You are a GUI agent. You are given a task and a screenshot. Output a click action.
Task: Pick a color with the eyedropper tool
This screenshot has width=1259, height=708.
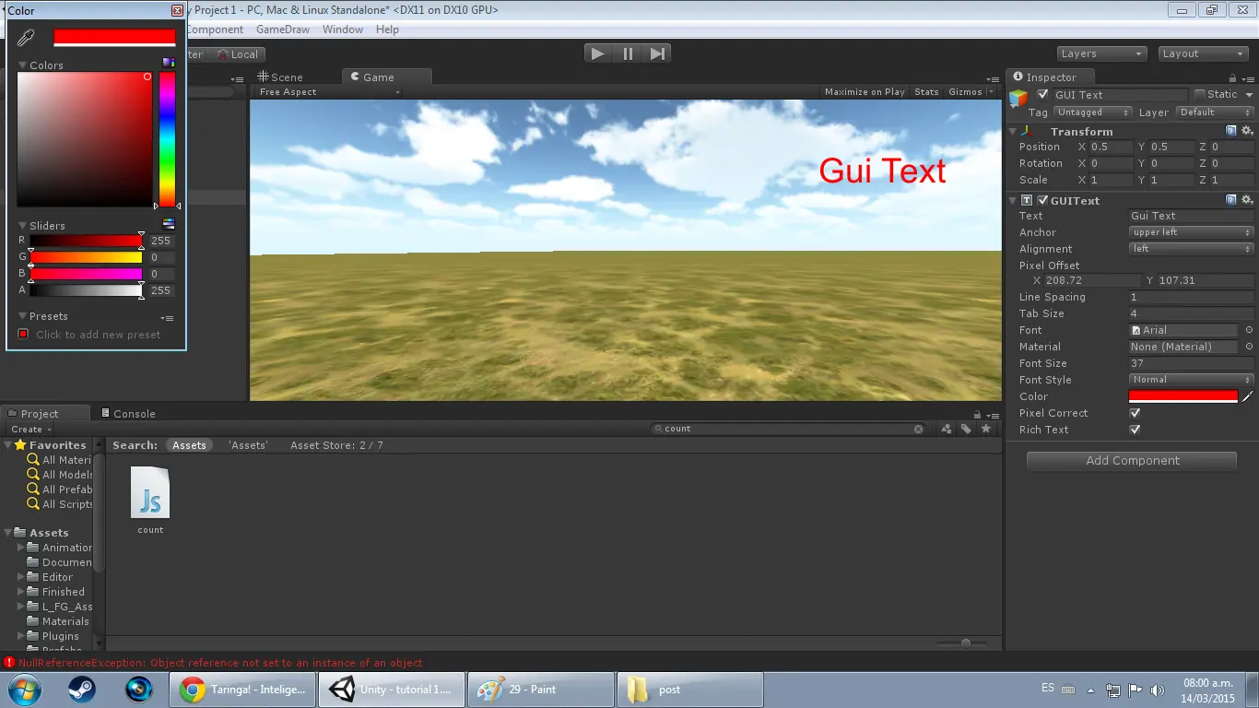pyautogui.click(x=25, y=38)
